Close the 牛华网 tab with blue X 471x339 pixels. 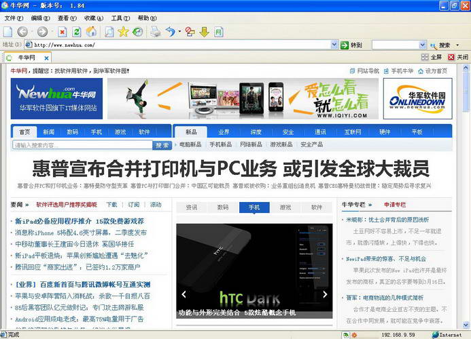click(x=46, y=58)
